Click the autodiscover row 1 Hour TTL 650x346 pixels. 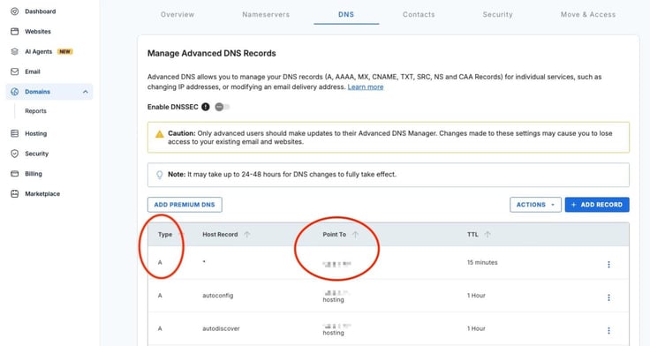tap(476, 328)
